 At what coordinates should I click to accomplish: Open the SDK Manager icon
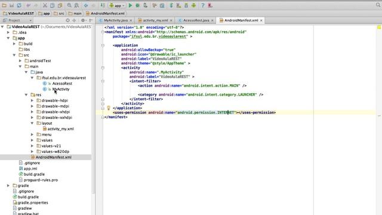click(x=186, y=5)
